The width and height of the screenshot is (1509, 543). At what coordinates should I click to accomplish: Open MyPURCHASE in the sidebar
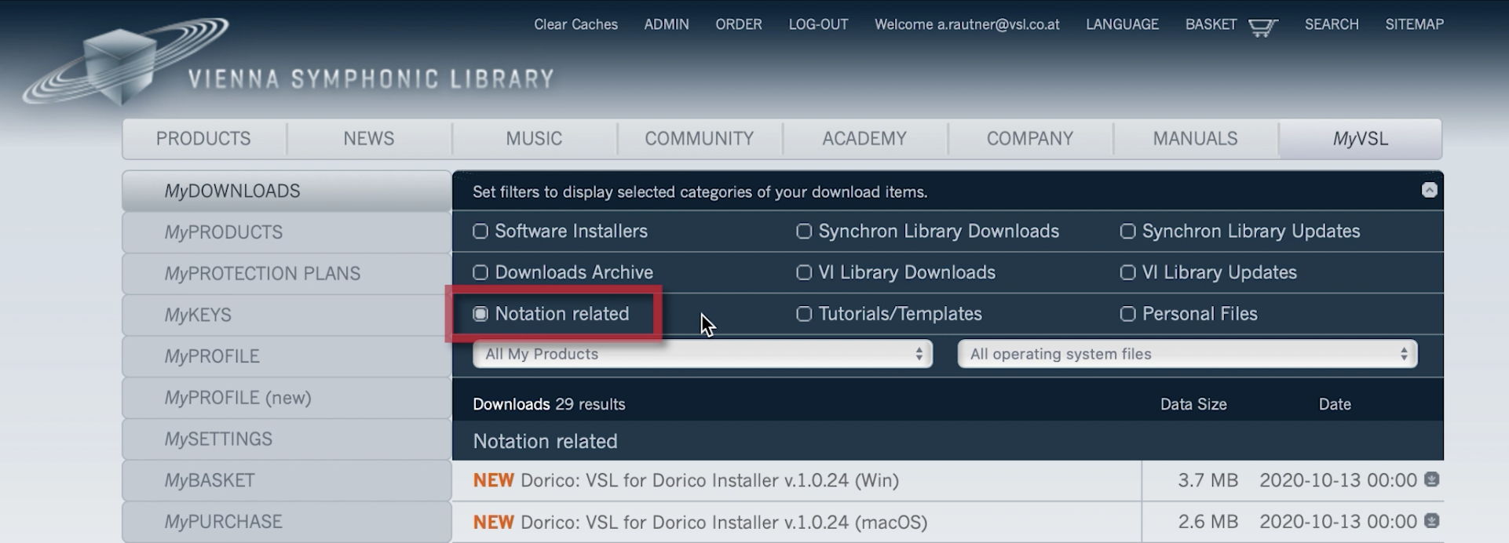point(287,522)
